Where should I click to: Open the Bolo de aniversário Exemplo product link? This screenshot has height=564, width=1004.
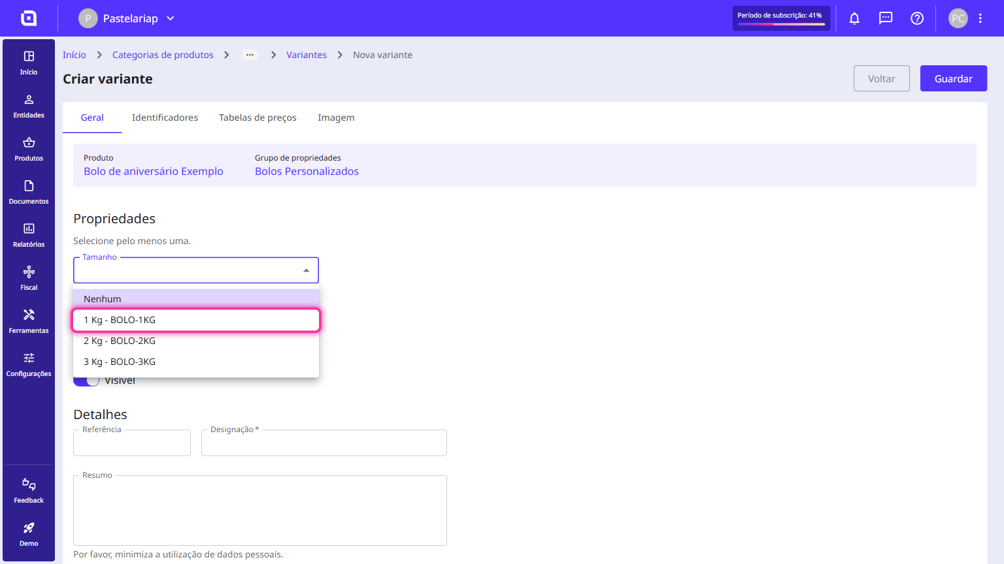tap(154, 171)
